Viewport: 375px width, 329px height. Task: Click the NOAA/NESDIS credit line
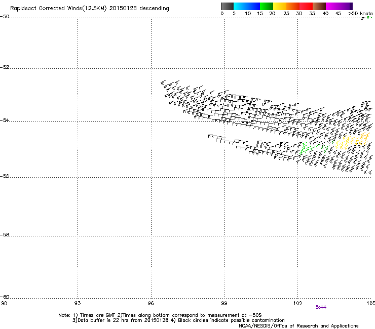(x=298, y=326)
